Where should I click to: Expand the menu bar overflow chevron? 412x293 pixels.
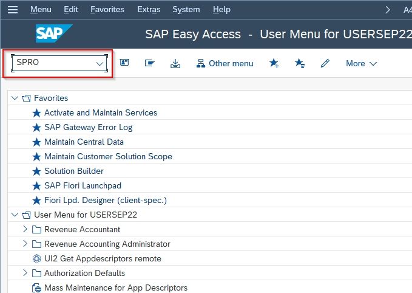point(388,10)
